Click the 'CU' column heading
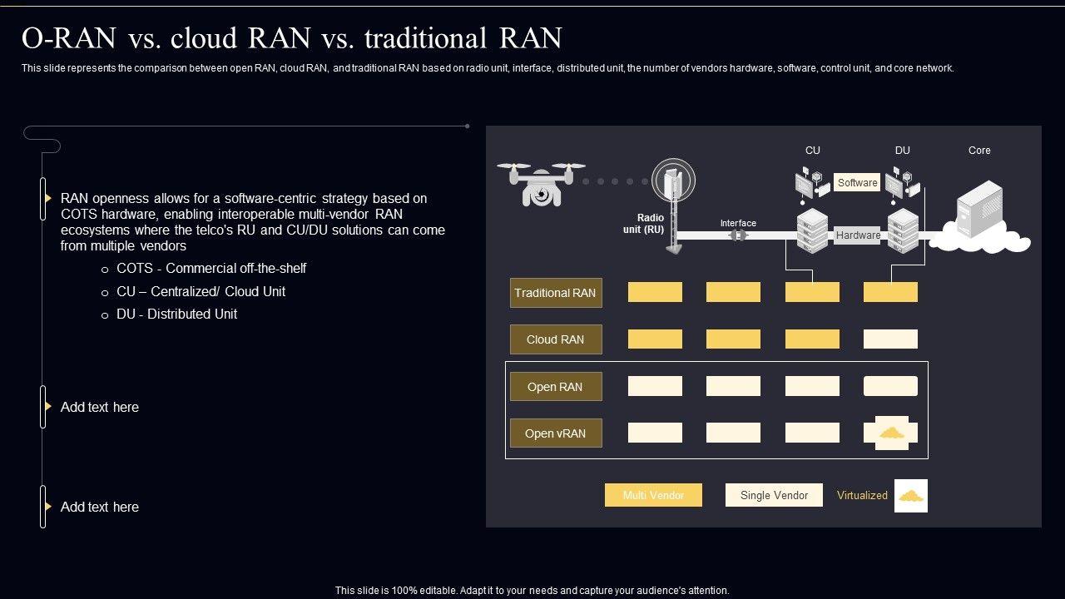1065x599 pixels. [813, 151]
